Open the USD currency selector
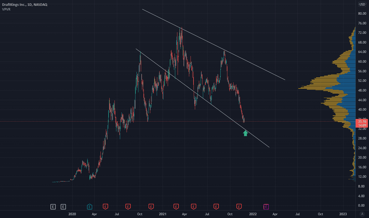 pyautogui.click(x=362, y=4)
